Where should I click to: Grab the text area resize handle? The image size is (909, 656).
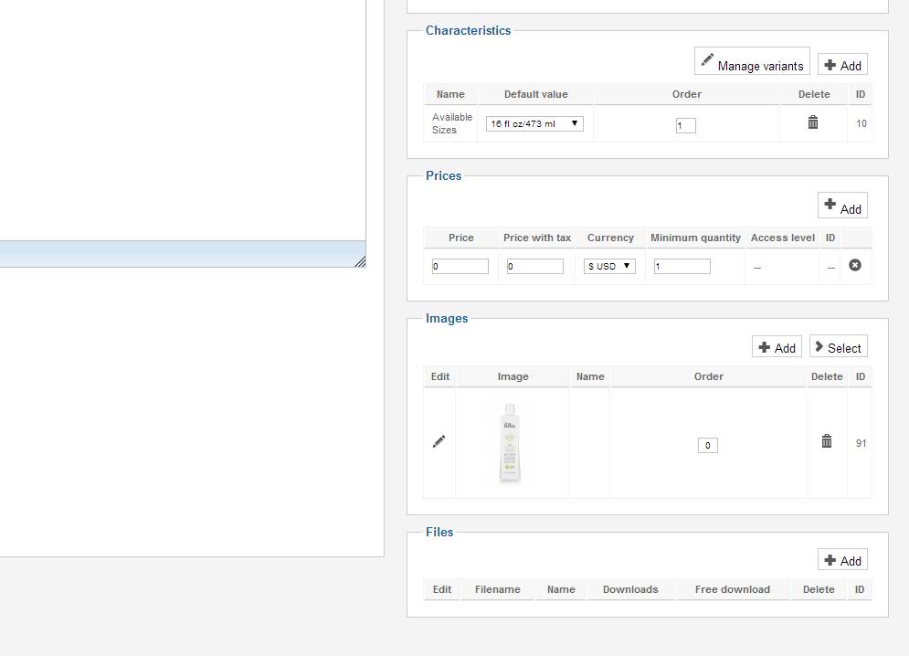click(360, 261)
